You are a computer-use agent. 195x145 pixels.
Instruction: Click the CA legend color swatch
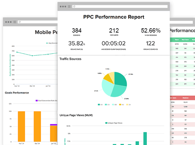[106, 105]
